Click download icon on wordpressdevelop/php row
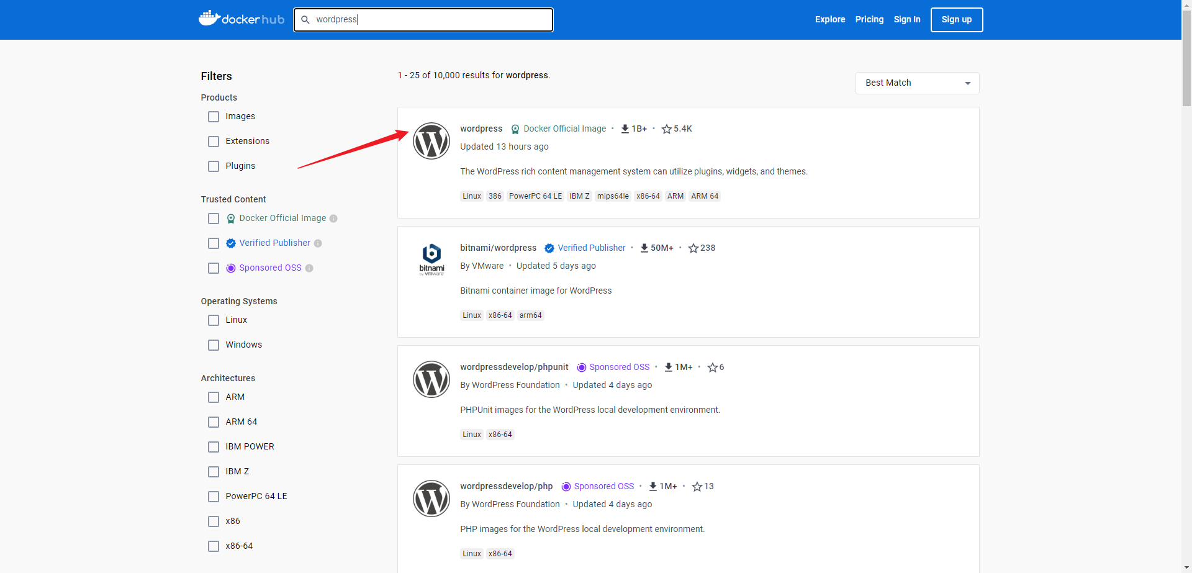Screen dimensions: 1192x573 [653, 486]
